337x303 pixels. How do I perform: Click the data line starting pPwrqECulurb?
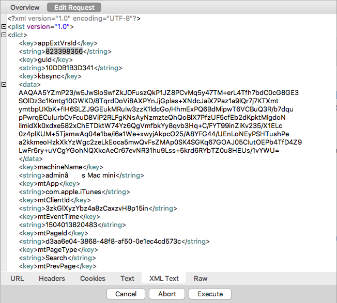[x=152, y=117]
